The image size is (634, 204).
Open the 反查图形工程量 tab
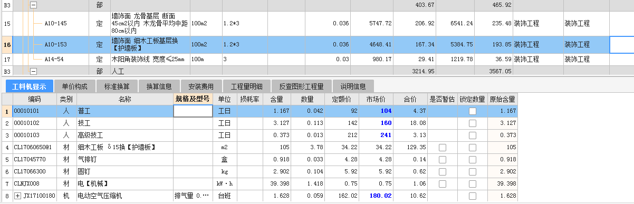[x=302, y=86]
